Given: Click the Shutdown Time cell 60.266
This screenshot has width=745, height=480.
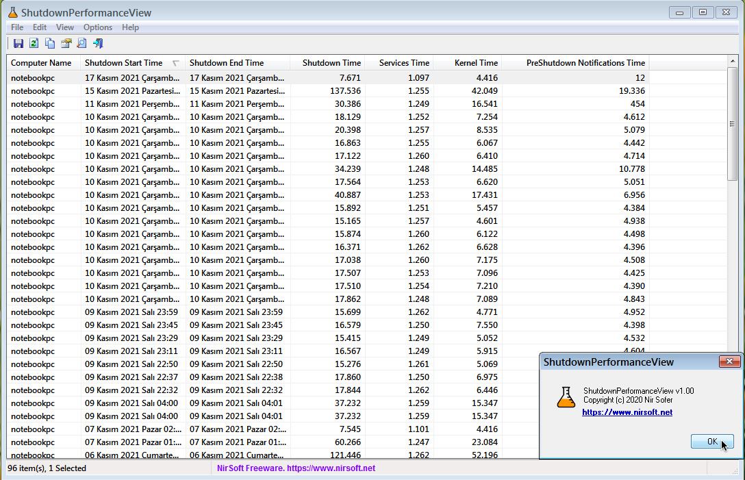Looking at the screenshot, I should click(x=348, y=442).
